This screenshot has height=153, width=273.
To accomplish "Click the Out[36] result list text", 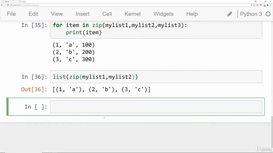I will pos(102,90).
